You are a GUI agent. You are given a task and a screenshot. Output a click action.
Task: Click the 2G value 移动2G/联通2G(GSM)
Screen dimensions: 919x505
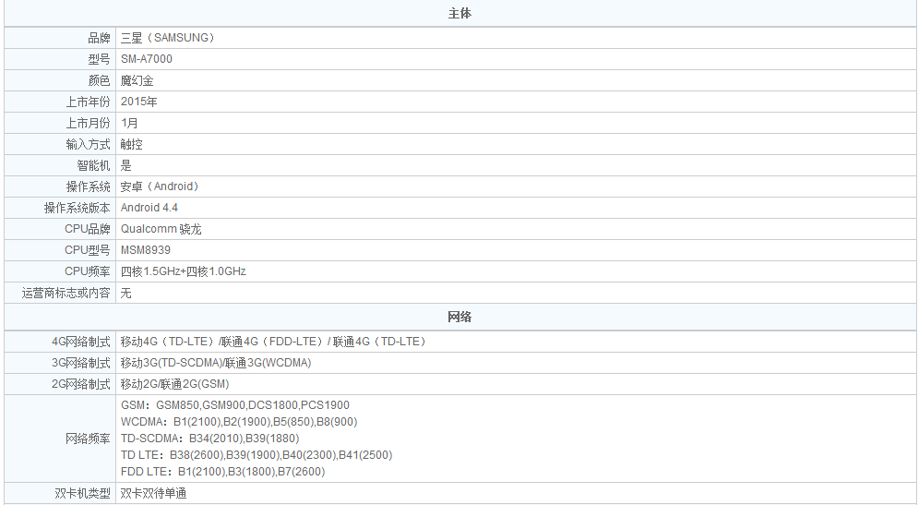click(x=174, y=384)
